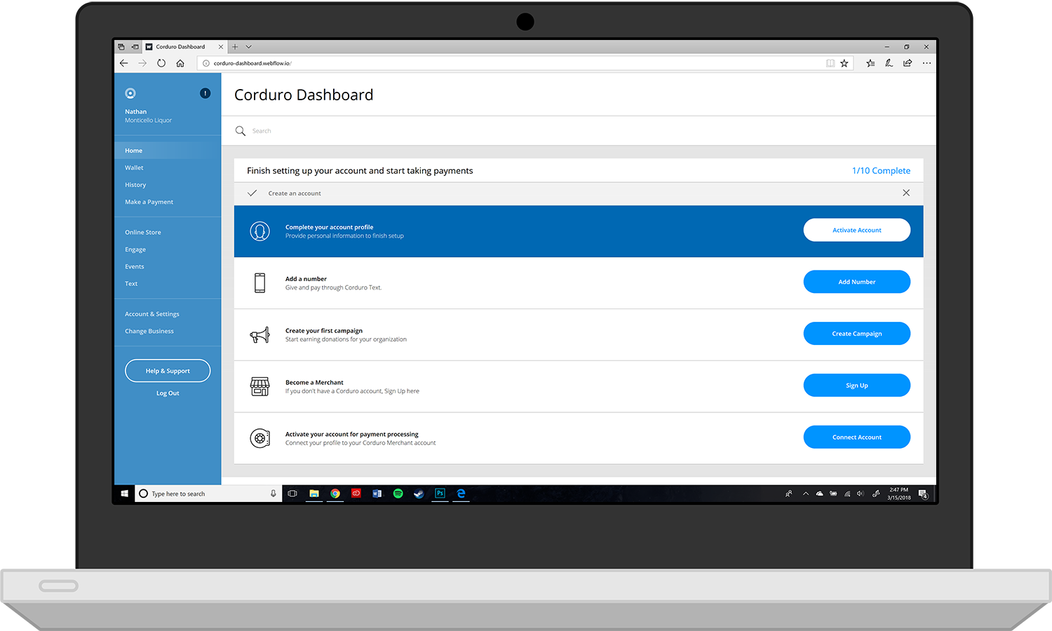Open Chrome from the taskbar

coord(335,494)
